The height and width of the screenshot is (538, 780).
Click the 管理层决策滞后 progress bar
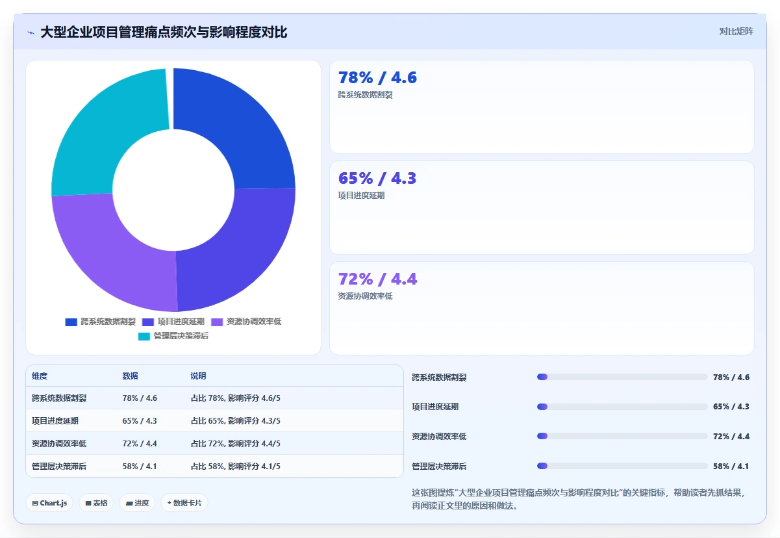coord(622,466)
